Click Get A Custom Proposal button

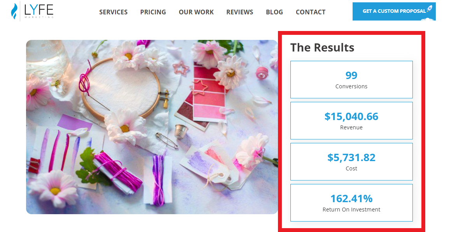click(394, 11)
